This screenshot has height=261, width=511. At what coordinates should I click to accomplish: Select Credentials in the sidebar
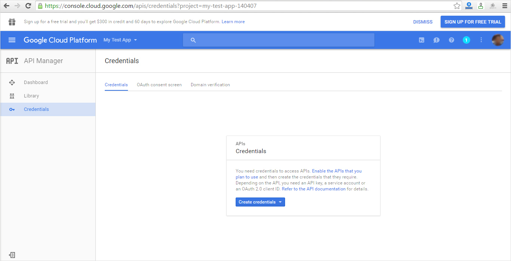tap(48, 109)
